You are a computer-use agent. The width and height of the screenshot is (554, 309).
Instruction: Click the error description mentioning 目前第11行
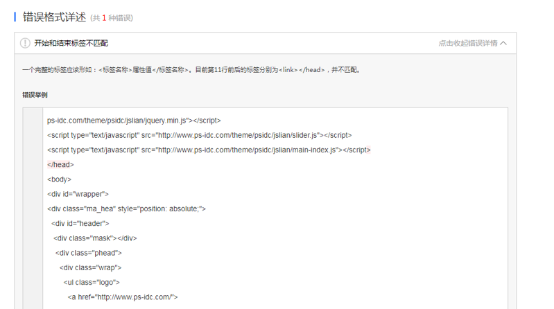pos(191,69)
